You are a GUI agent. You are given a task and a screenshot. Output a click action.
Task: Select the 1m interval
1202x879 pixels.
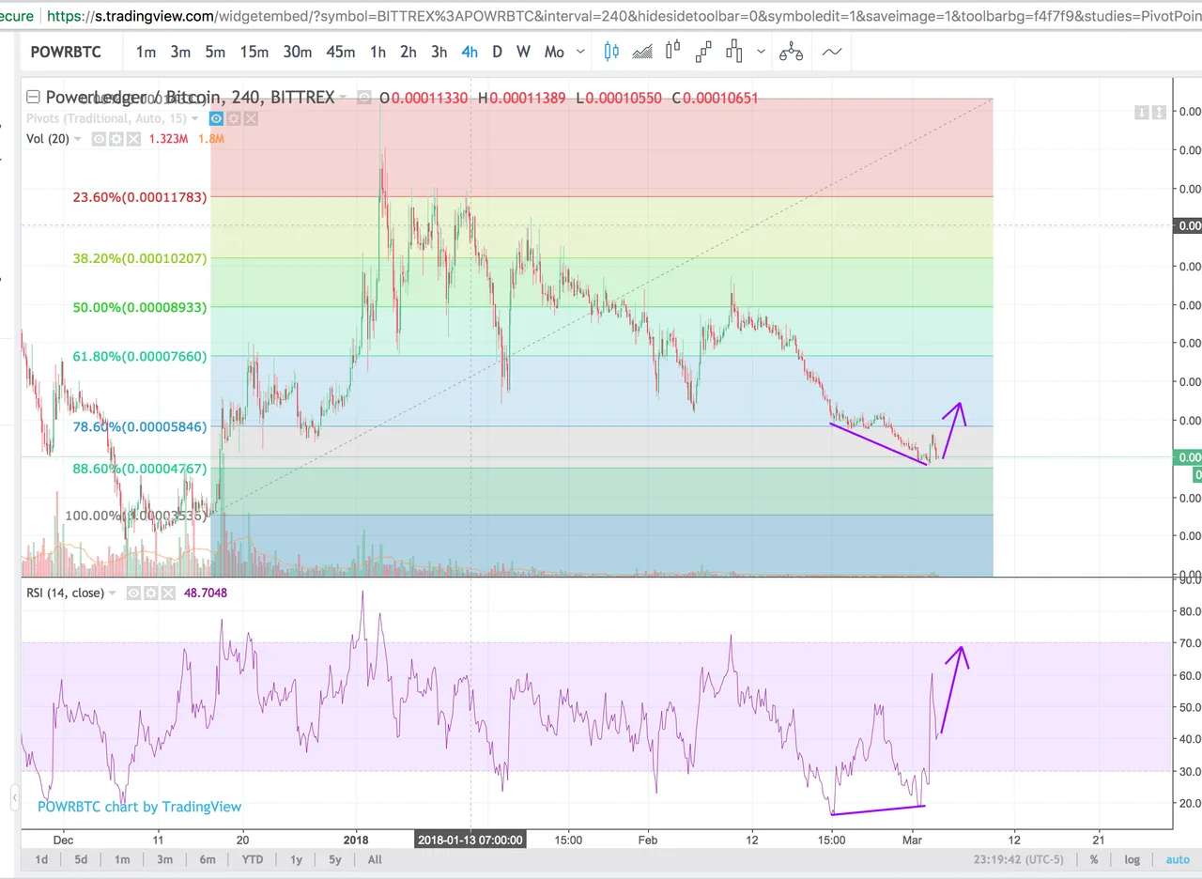click(146, 53)
